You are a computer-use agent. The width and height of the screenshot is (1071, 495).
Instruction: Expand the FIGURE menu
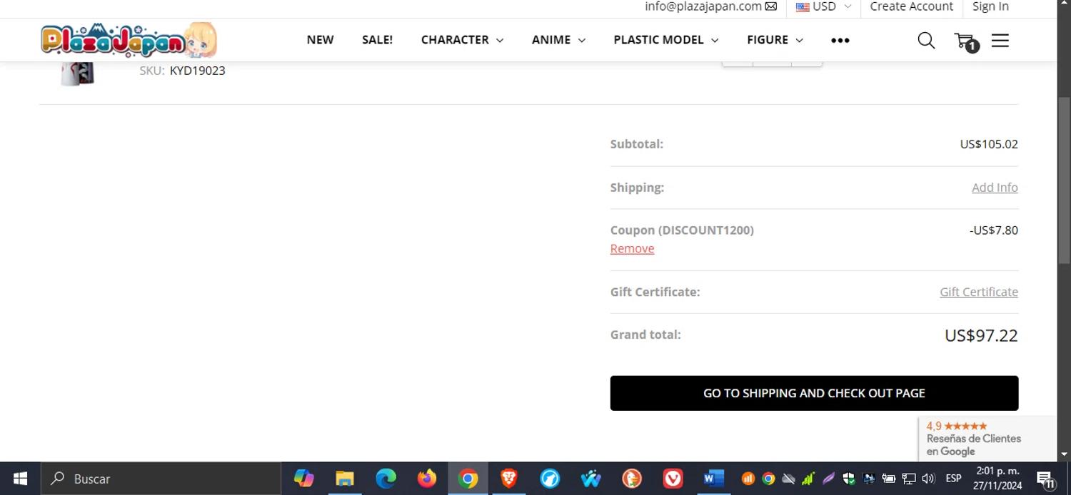click(775, 40)
